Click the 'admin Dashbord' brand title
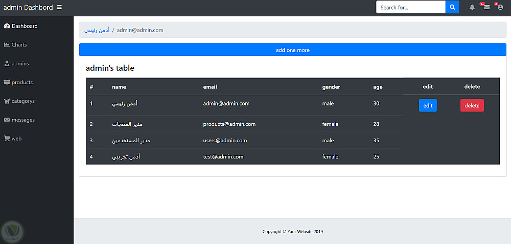 pos(28,7)
